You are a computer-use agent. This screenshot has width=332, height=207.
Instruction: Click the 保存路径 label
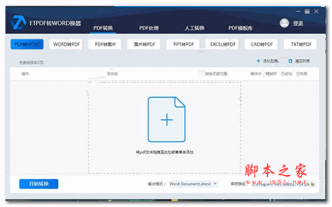(238, 184)
